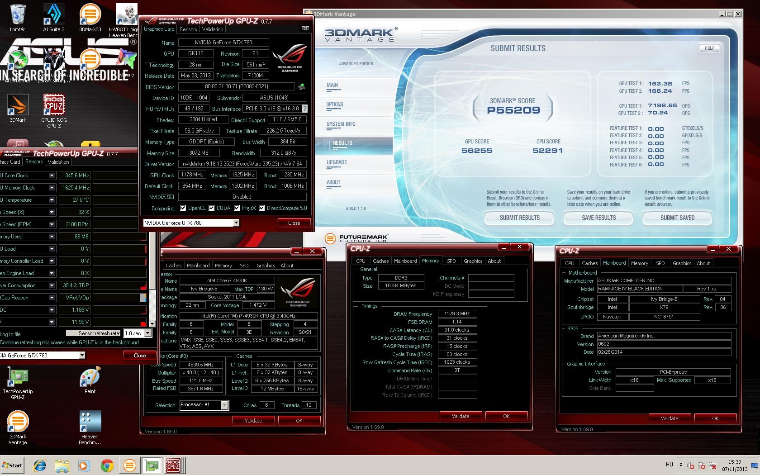Open the 3DMark03 desktop shortcut
The image size is (760, 475).
point(90,18)
